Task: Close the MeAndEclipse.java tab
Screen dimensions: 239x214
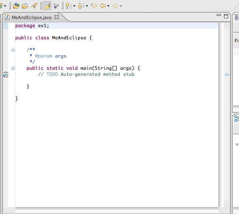Action: tap(57, 17)
